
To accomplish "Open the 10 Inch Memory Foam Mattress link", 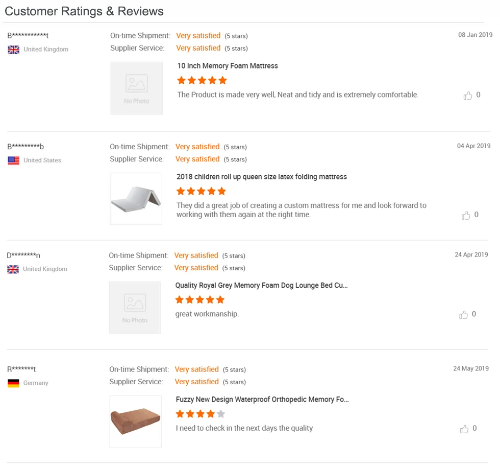I will (228, 66).
